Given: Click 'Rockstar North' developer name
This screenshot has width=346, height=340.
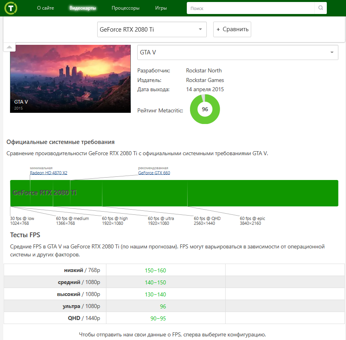Looking at the screenshot, I should [204, 71].
